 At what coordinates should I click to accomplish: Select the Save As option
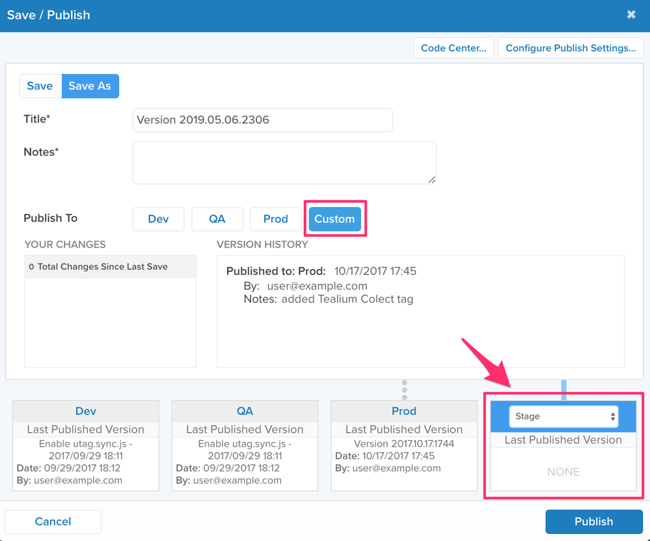[90, 86]
